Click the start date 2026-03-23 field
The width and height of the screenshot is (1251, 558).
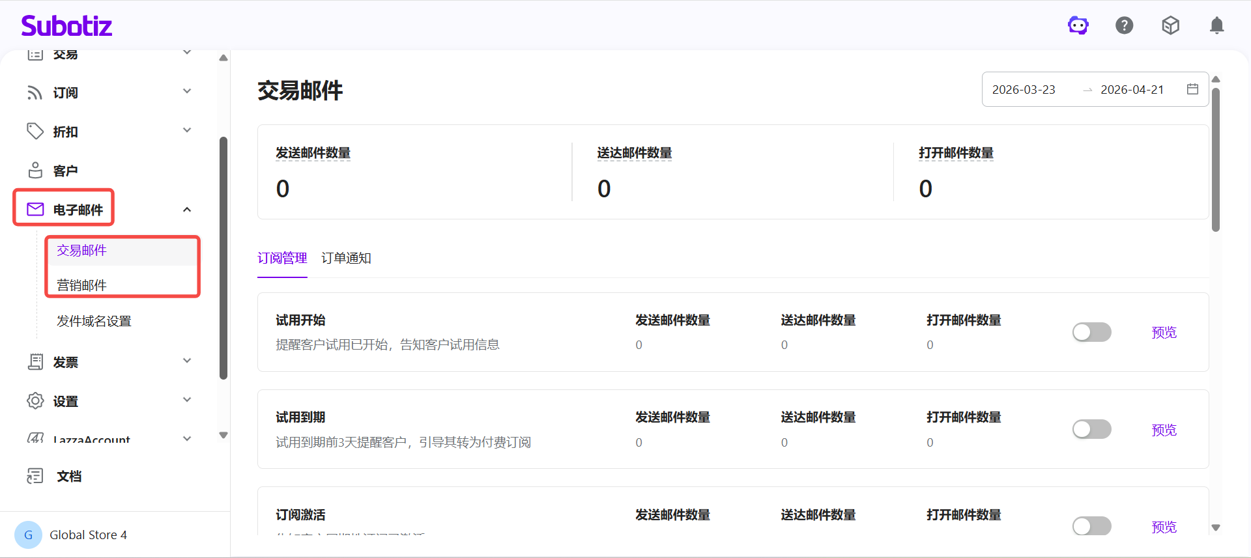click(x=1024, y=90)
